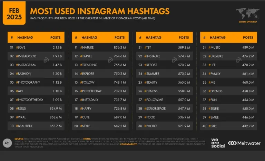Viewport: 265px width, 161px height.
Task: Click the watermark icon near #LIKE4LIKE row
Action: (x=239, y=60)
